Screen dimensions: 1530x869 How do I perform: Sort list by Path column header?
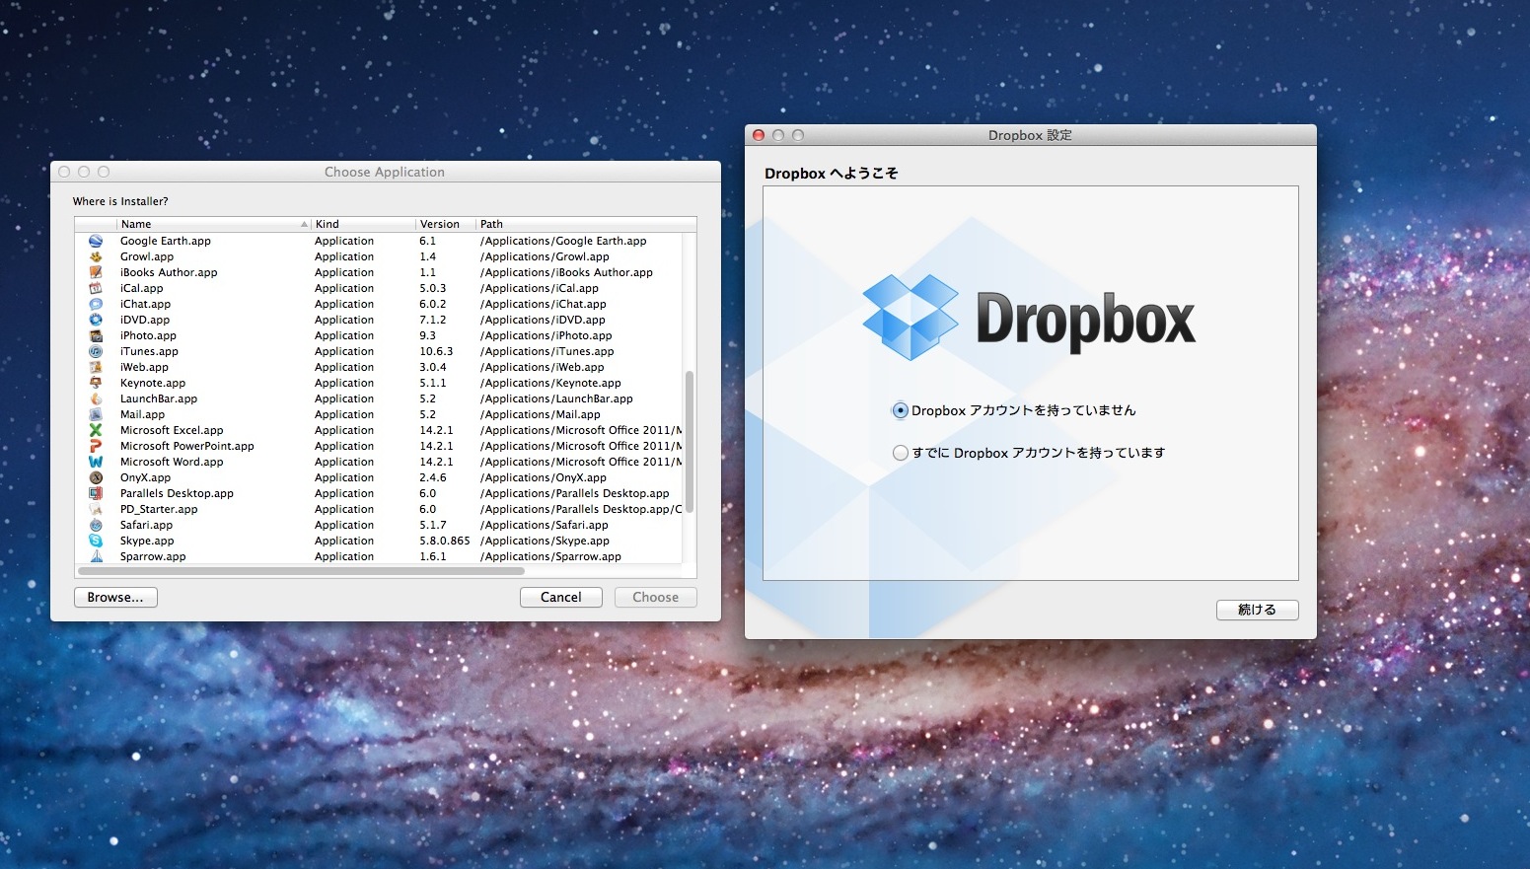click(586, 224)
